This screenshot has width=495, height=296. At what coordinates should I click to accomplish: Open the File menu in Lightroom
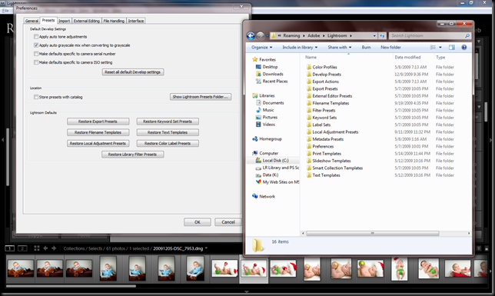tap(5, 11)
